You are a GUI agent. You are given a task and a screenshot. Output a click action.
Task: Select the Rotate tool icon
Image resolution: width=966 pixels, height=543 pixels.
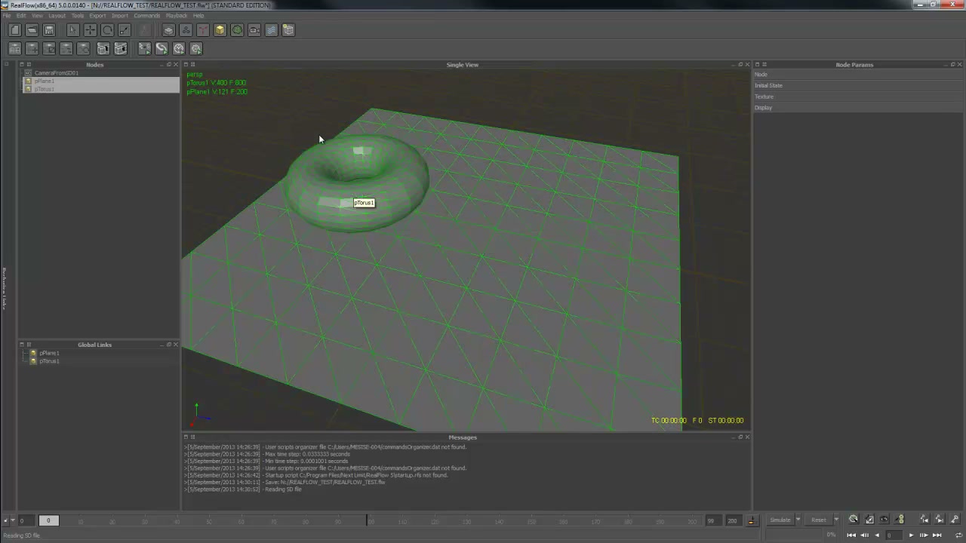(x=107, y=30)
